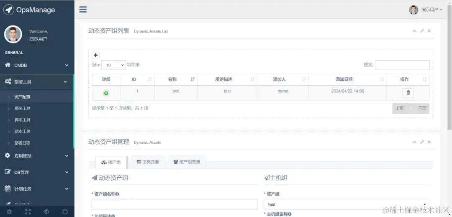
Task: Click the DB管理 edit icon
Action: pos(8,172)
